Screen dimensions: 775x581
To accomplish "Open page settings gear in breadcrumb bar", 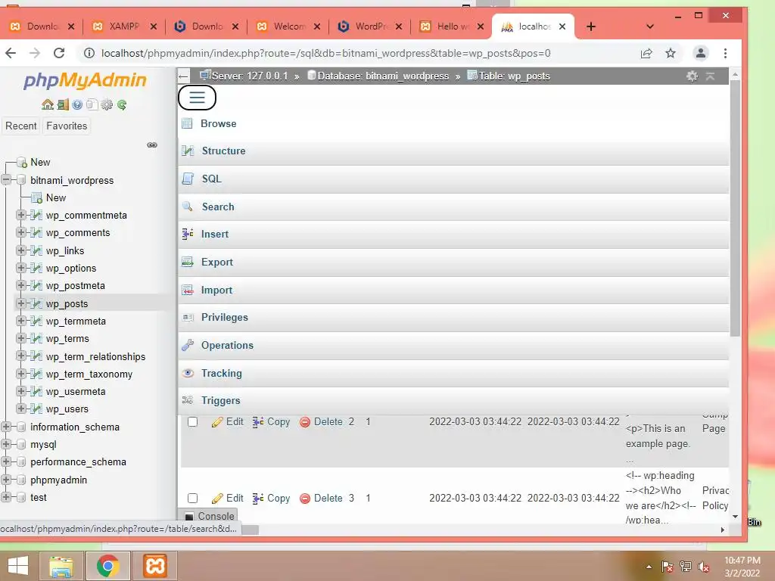I will click(x=692, y=76).
